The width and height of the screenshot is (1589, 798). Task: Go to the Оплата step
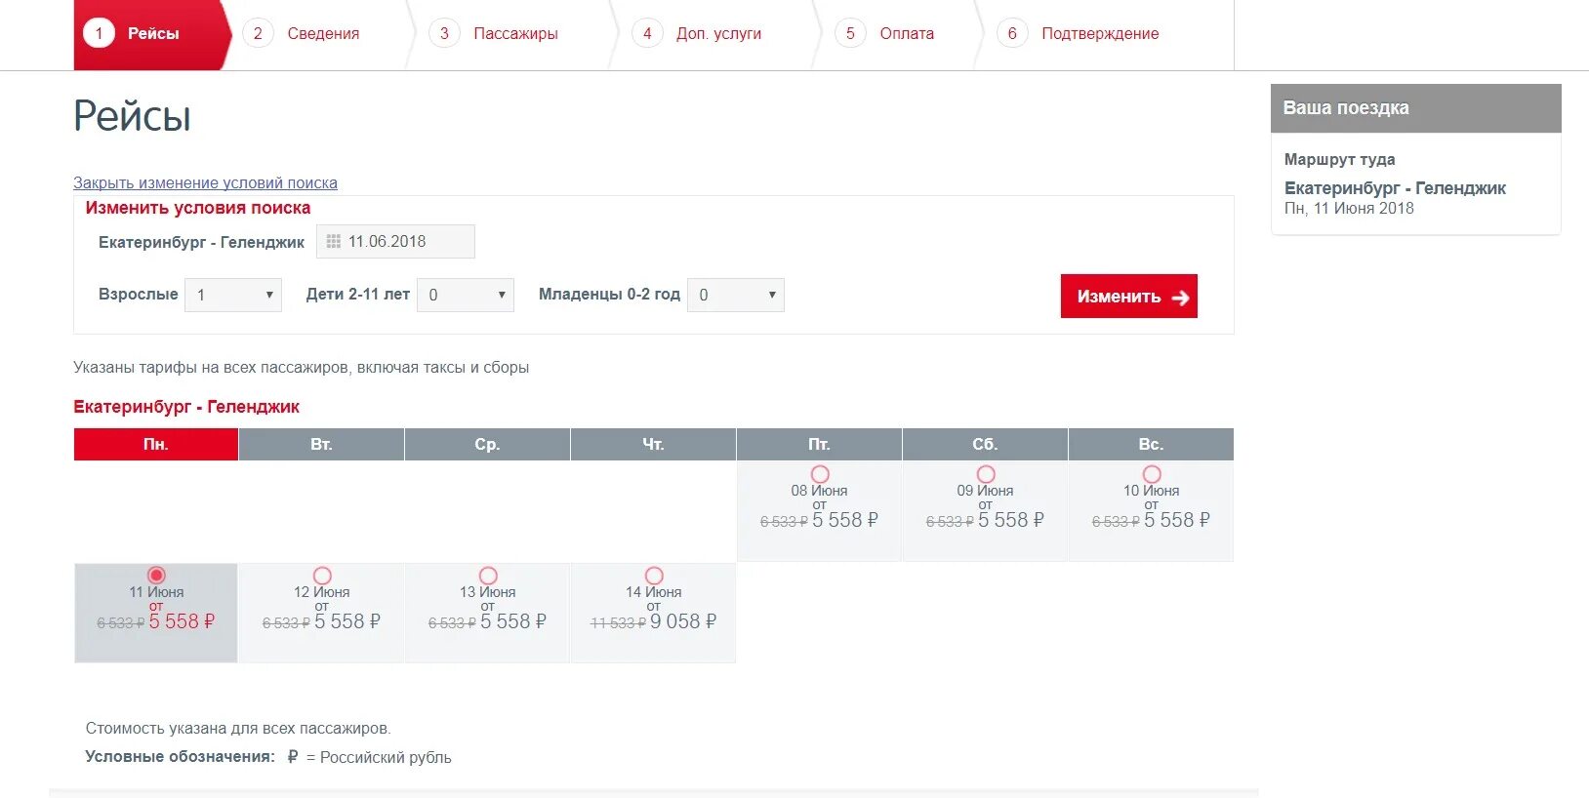pyautogui.click(x=907, y=33)
